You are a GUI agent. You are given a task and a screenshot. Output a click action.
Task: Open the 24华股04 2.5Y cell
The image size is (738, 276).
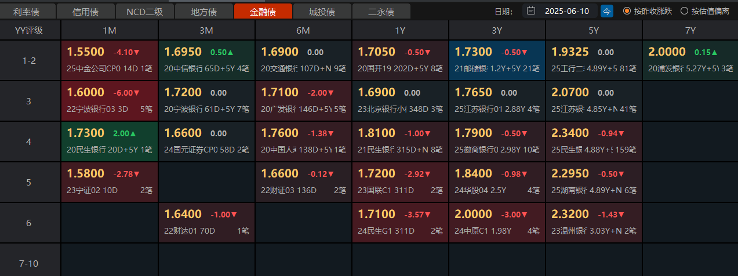(497, 182)
